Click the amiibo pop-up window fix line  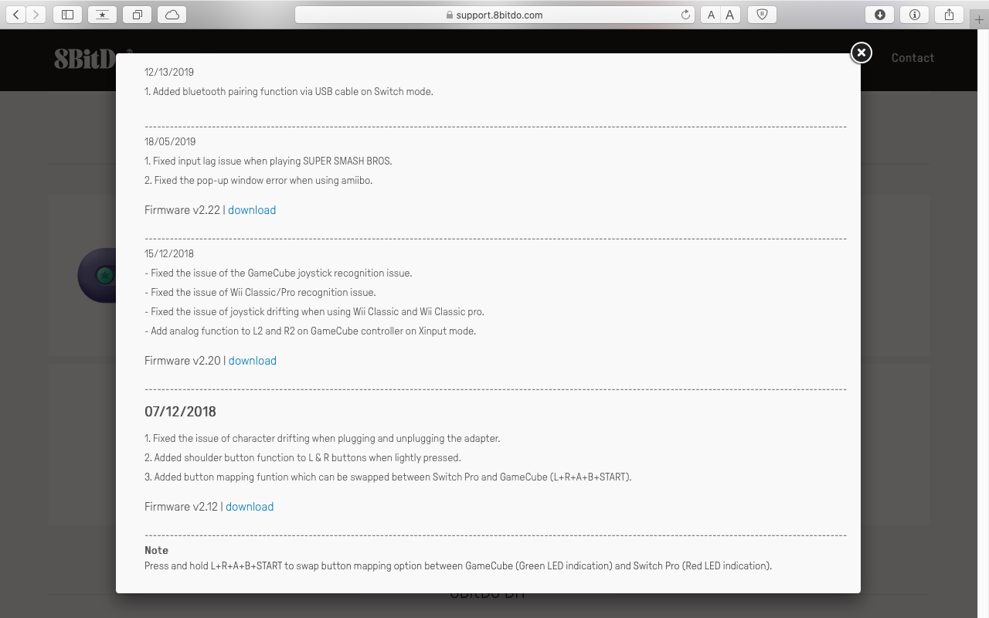(258, 180)
